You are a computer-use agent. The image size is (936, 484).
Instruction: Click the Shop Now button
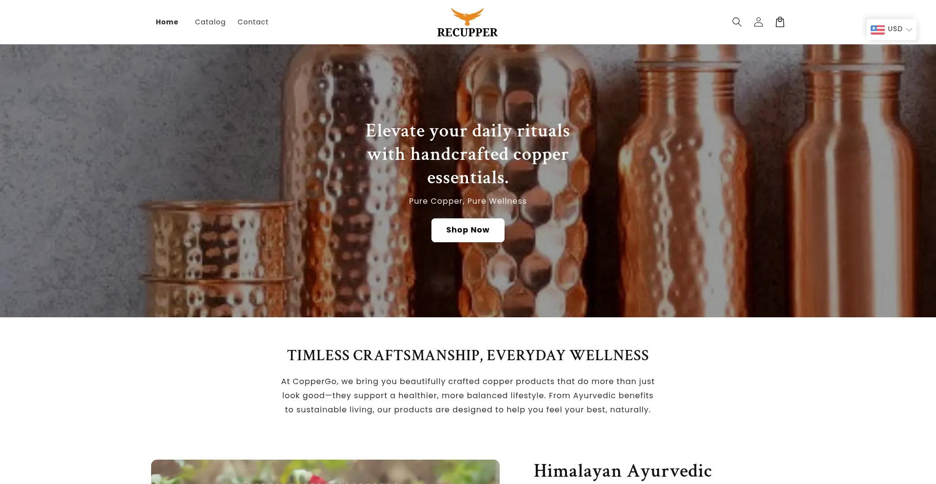click(x=468, y=230)
